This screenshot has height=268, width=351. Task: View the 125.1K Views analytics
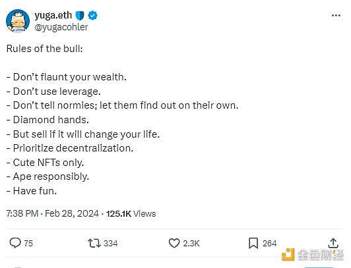point(131,214)
